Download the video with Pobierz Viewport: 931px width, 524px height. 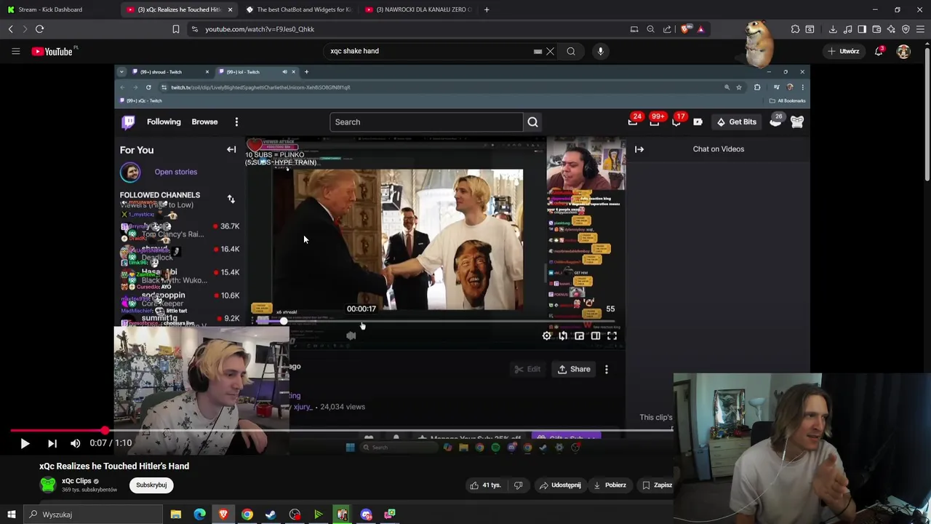(x=610, y=485)
